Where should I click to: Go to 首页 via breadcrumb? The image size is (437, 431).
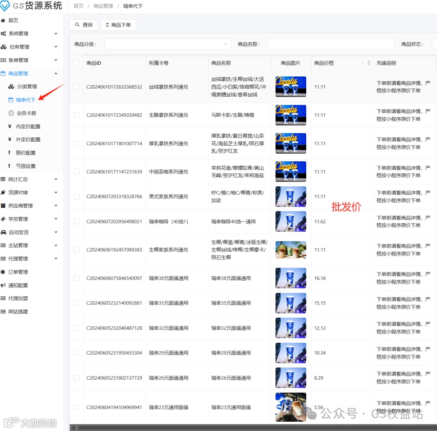click(78, 6)
